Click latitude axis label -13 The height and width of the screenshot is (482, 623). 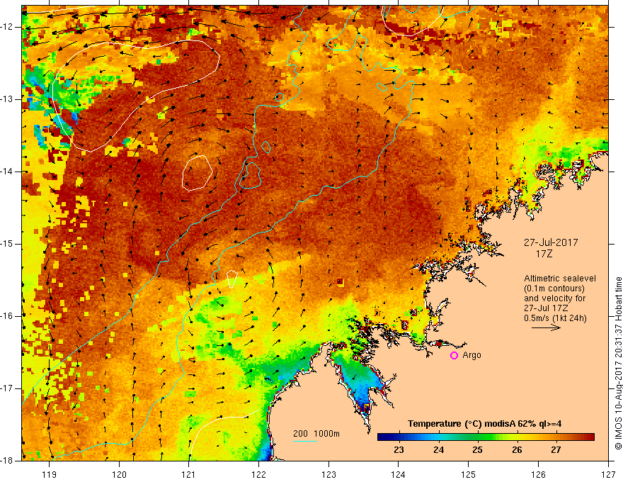pyautogui.click(x=8, y=99)
